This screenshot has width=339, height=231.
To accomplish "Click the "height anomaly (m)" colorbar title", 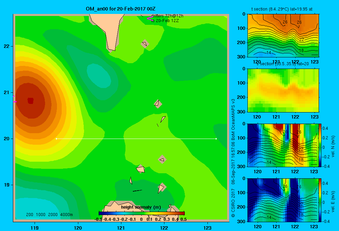I will point(141,207).
